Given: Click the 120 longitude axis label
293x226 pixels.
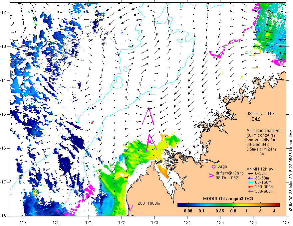Looking at the screenshot, I should point(56,222).
